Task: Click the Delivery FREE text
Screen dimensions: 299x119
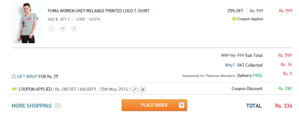Action: click(x=250, y=75)
